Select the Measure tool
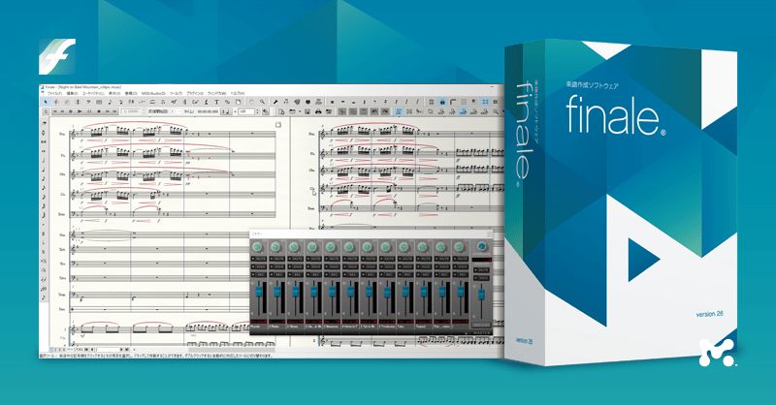The image size is (776, 405). (x=99, y=102)
